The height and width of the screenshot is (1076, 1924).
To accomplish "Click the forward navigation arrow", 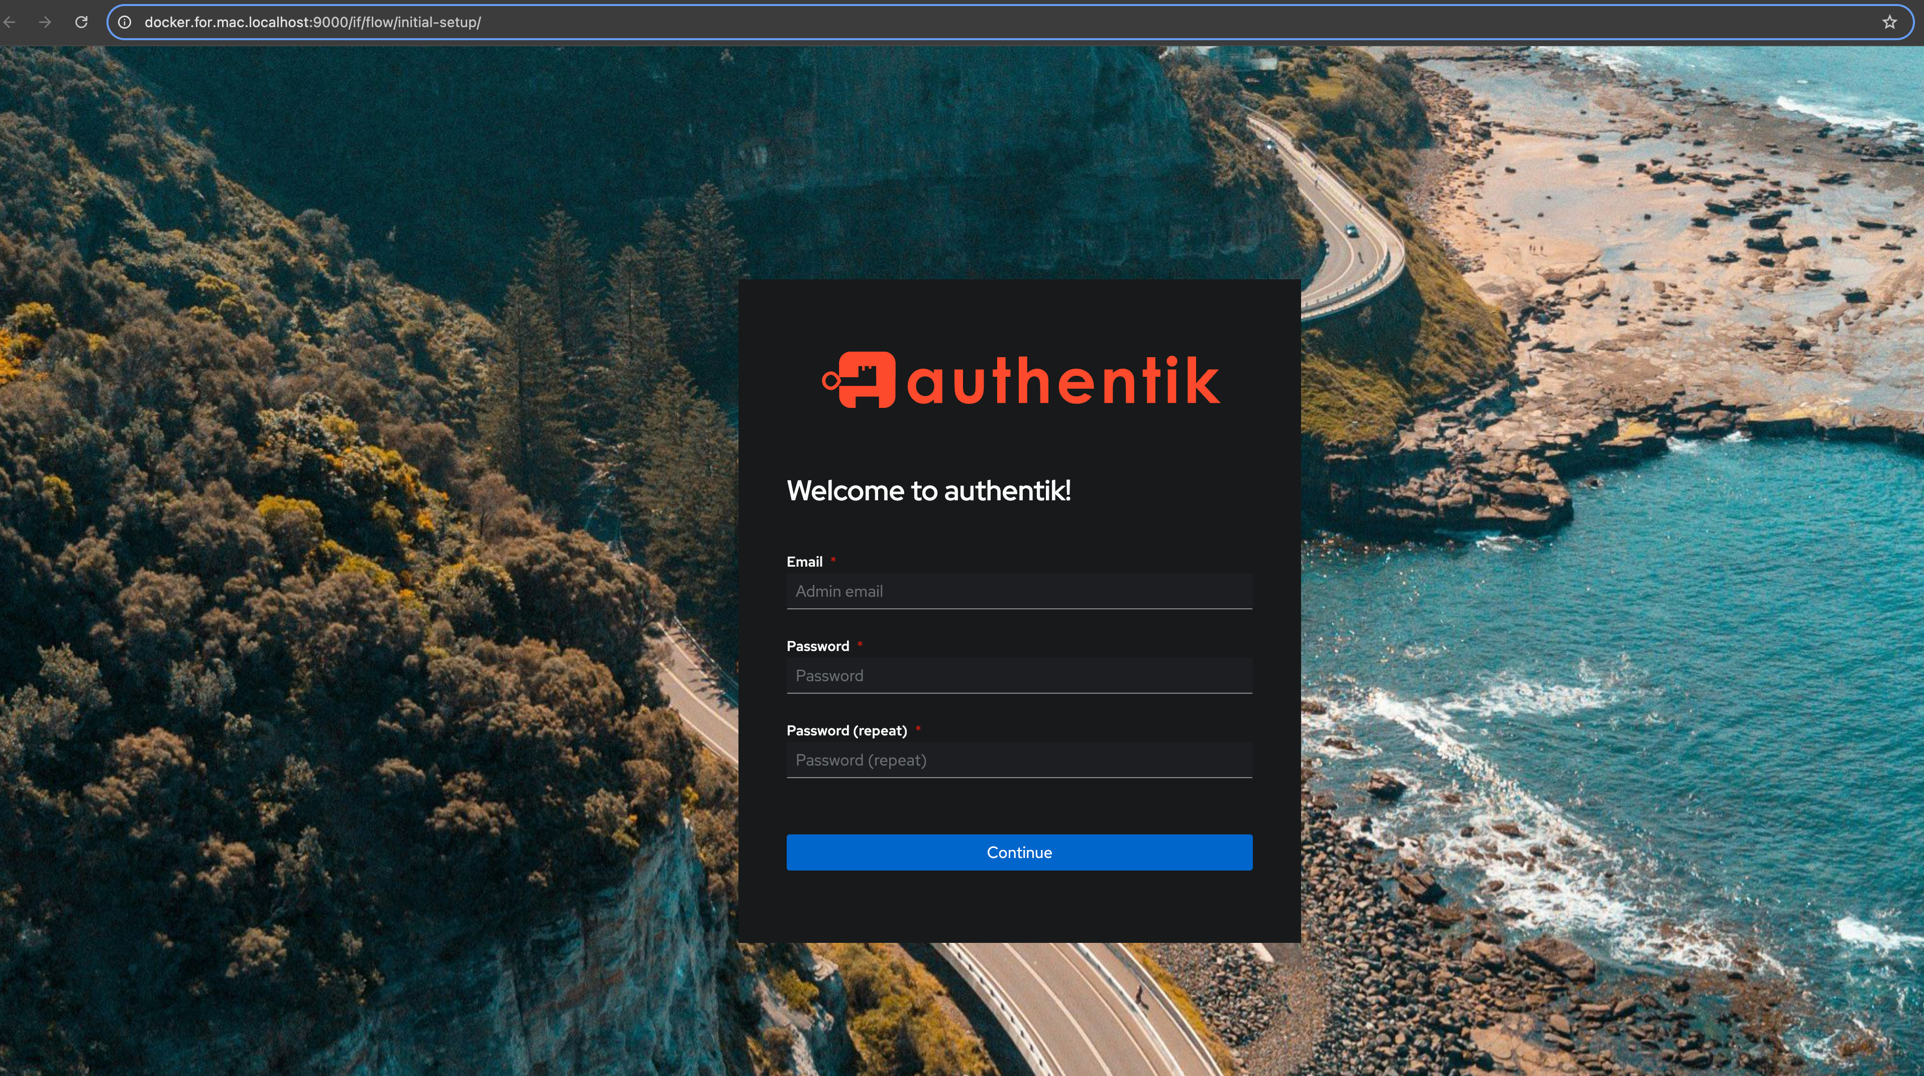I will (x=46, y=23).
